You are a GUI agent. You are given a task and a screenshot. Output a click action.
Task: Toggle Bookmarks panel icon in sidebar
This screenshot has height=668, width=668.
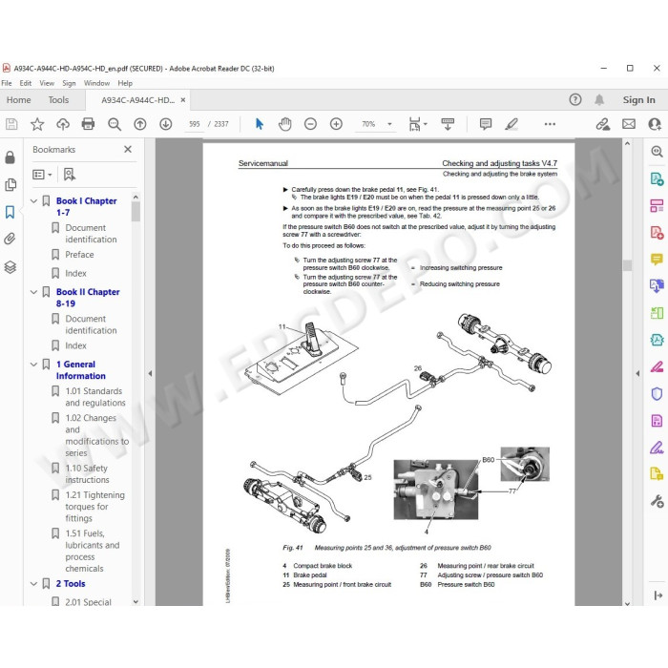(x=10, y=212)
